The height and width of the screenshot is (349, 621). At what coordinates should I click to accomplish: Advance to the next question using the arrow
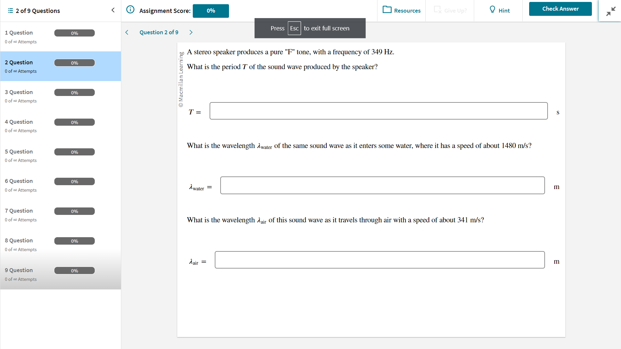pyautogui.click(x=191, y=32)
